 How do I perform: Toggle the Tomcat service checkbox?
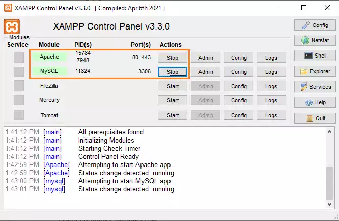19,115
